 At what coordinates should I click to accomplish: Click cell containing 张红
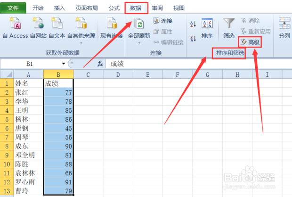pos(28,92)
